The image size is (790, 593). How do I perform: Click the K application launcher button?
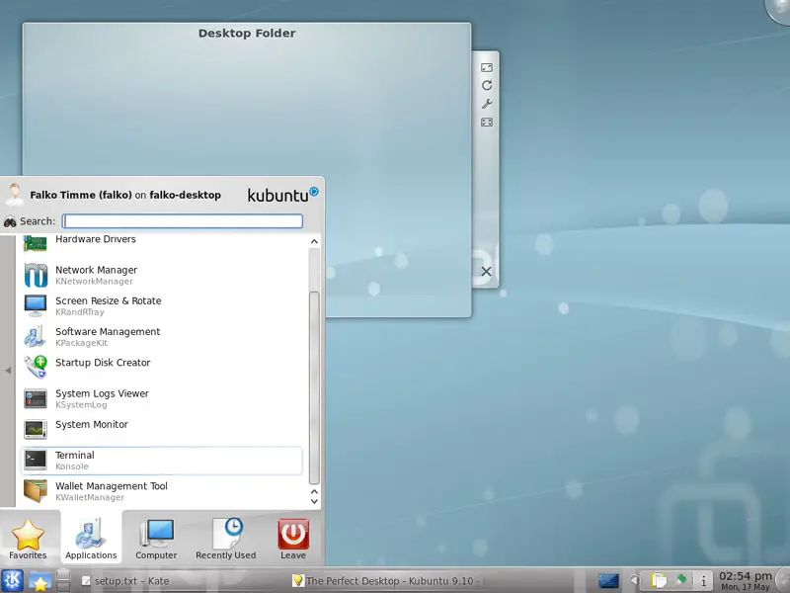coord(12,580)
